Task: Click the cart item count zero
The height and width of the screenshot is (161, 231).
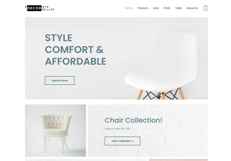Action: coord(206,9)
